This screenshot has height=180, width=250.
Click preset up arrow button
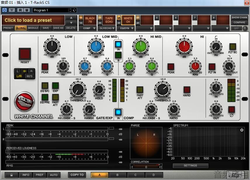pos(71,18)
